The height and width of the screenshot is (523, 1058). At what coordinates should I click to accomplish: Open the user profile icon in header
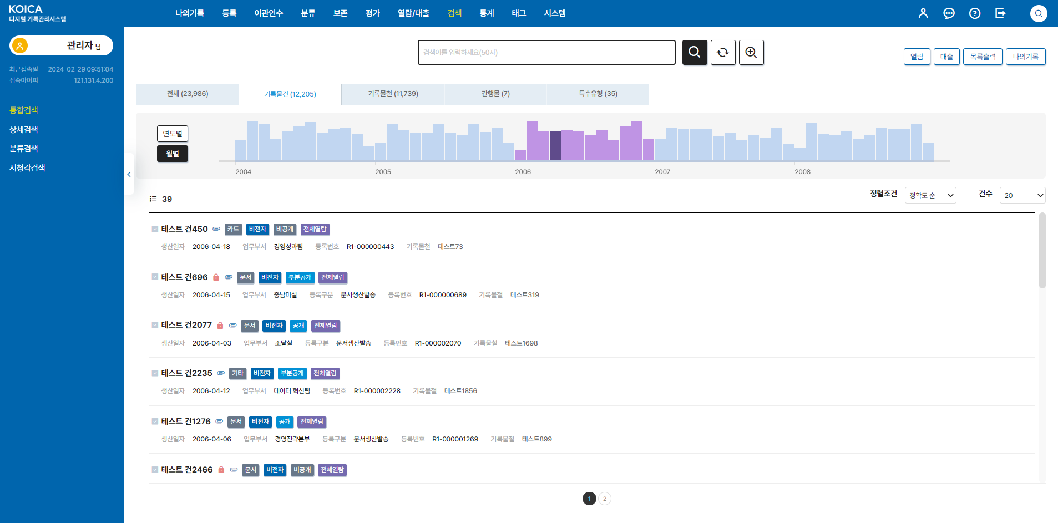coord(923,13)
